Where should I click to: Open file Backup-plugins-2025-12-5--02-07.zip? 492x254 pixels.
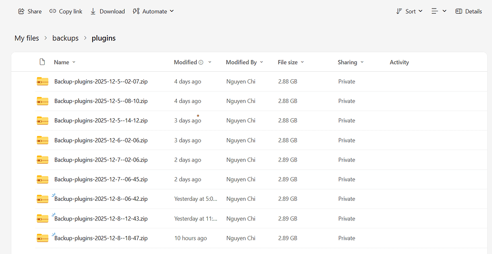point(101,82)
